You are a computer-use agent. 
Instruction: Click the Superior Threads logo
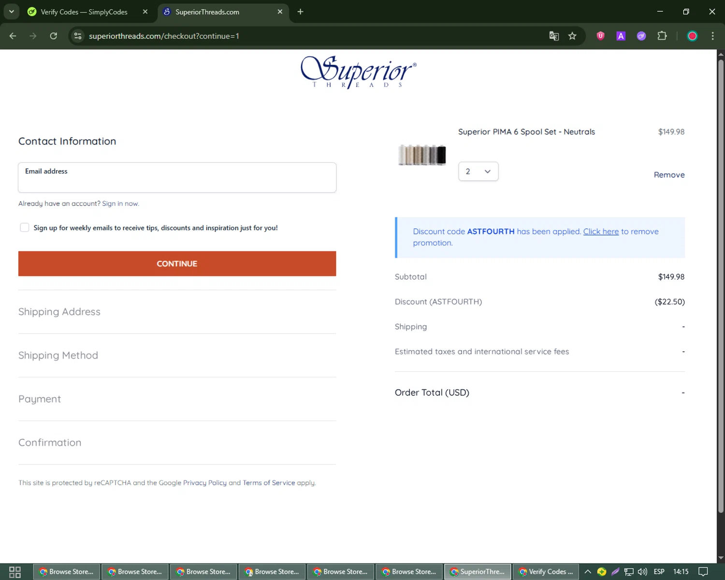click(x=358, y=72)
